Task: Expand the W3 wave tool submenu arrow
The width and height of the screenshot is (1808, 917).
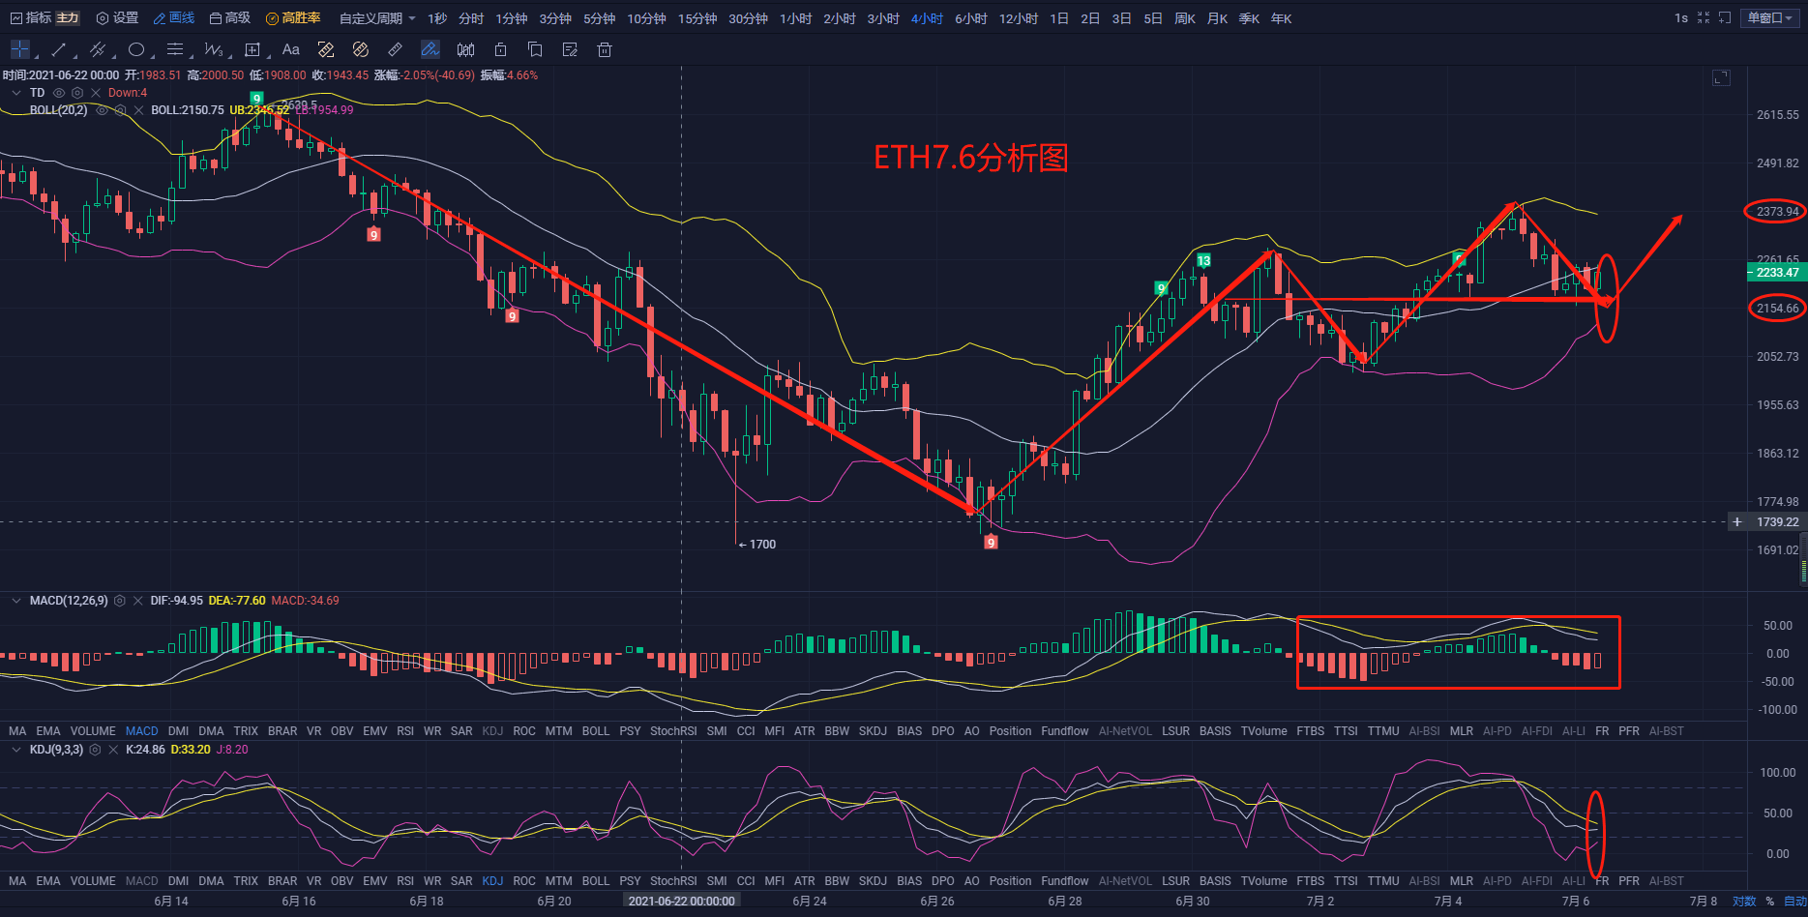Action: [230, 55]
